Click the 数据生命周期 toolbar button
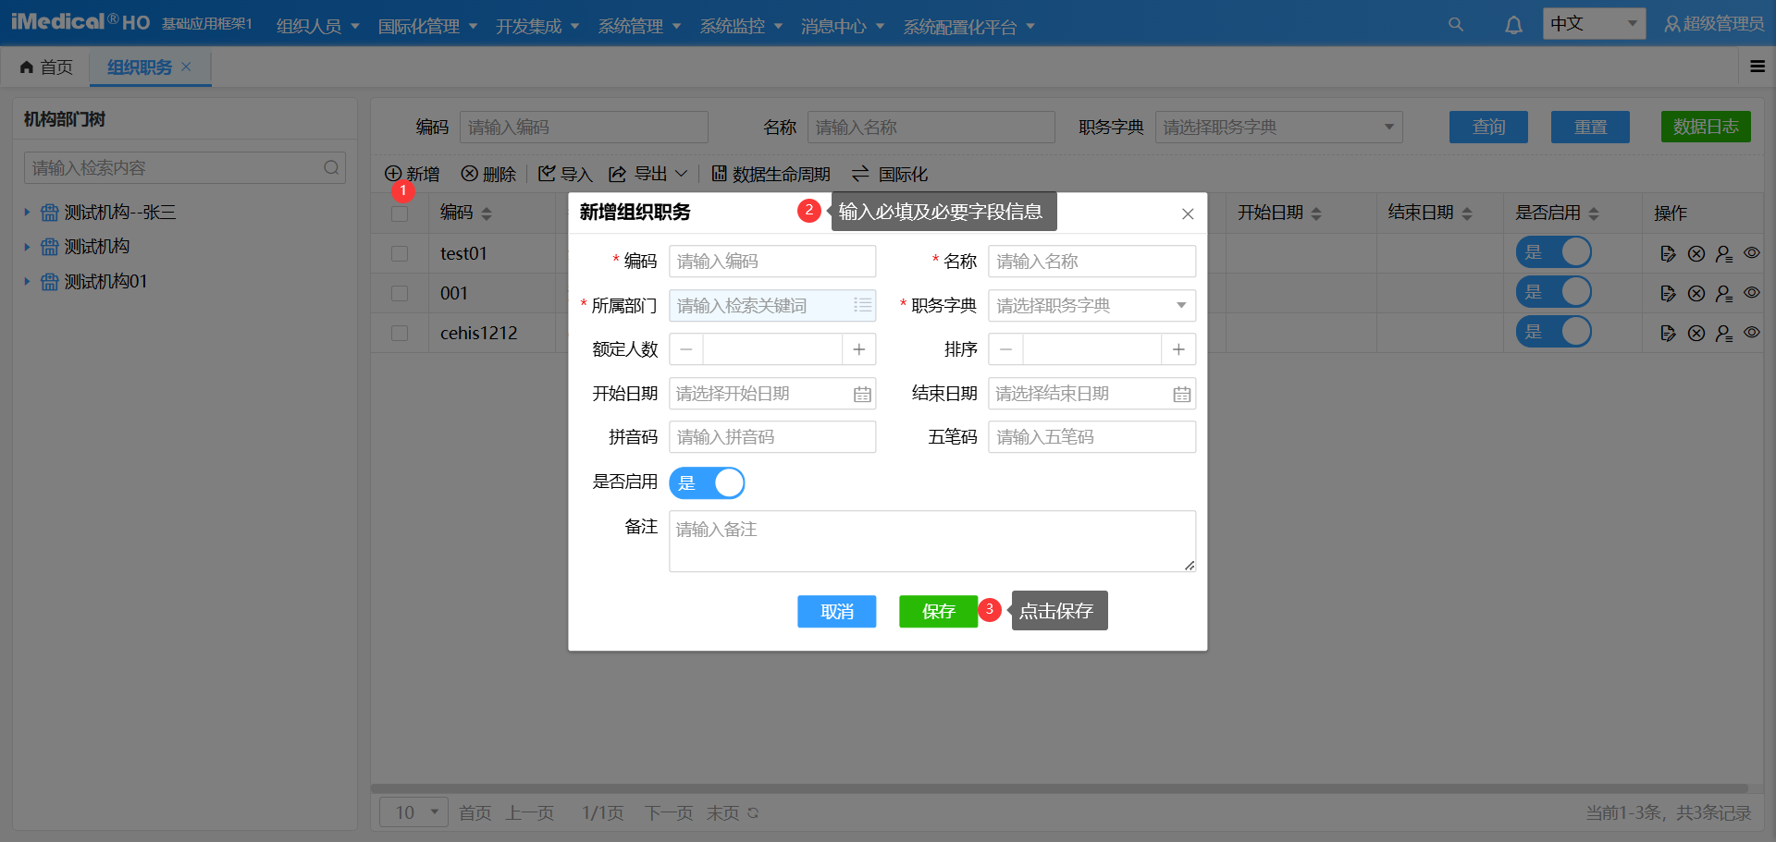Viewport: 1776px width, 842px height. click(x=771, y=174)
